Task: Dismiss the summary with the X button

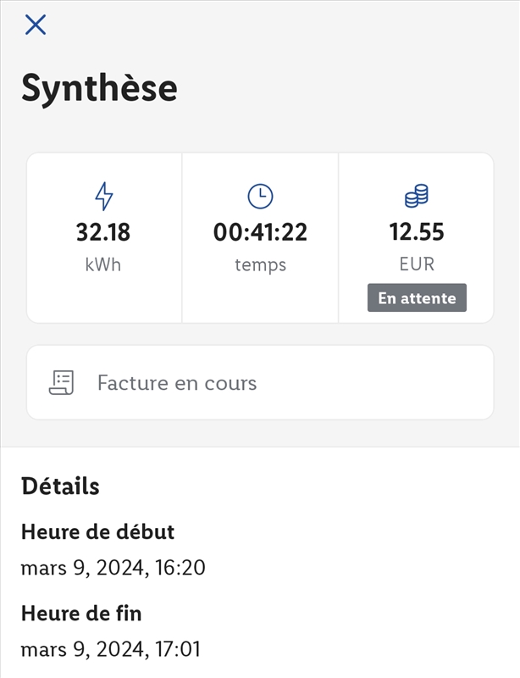Action: pyautogui.click(x=36, y=25)
